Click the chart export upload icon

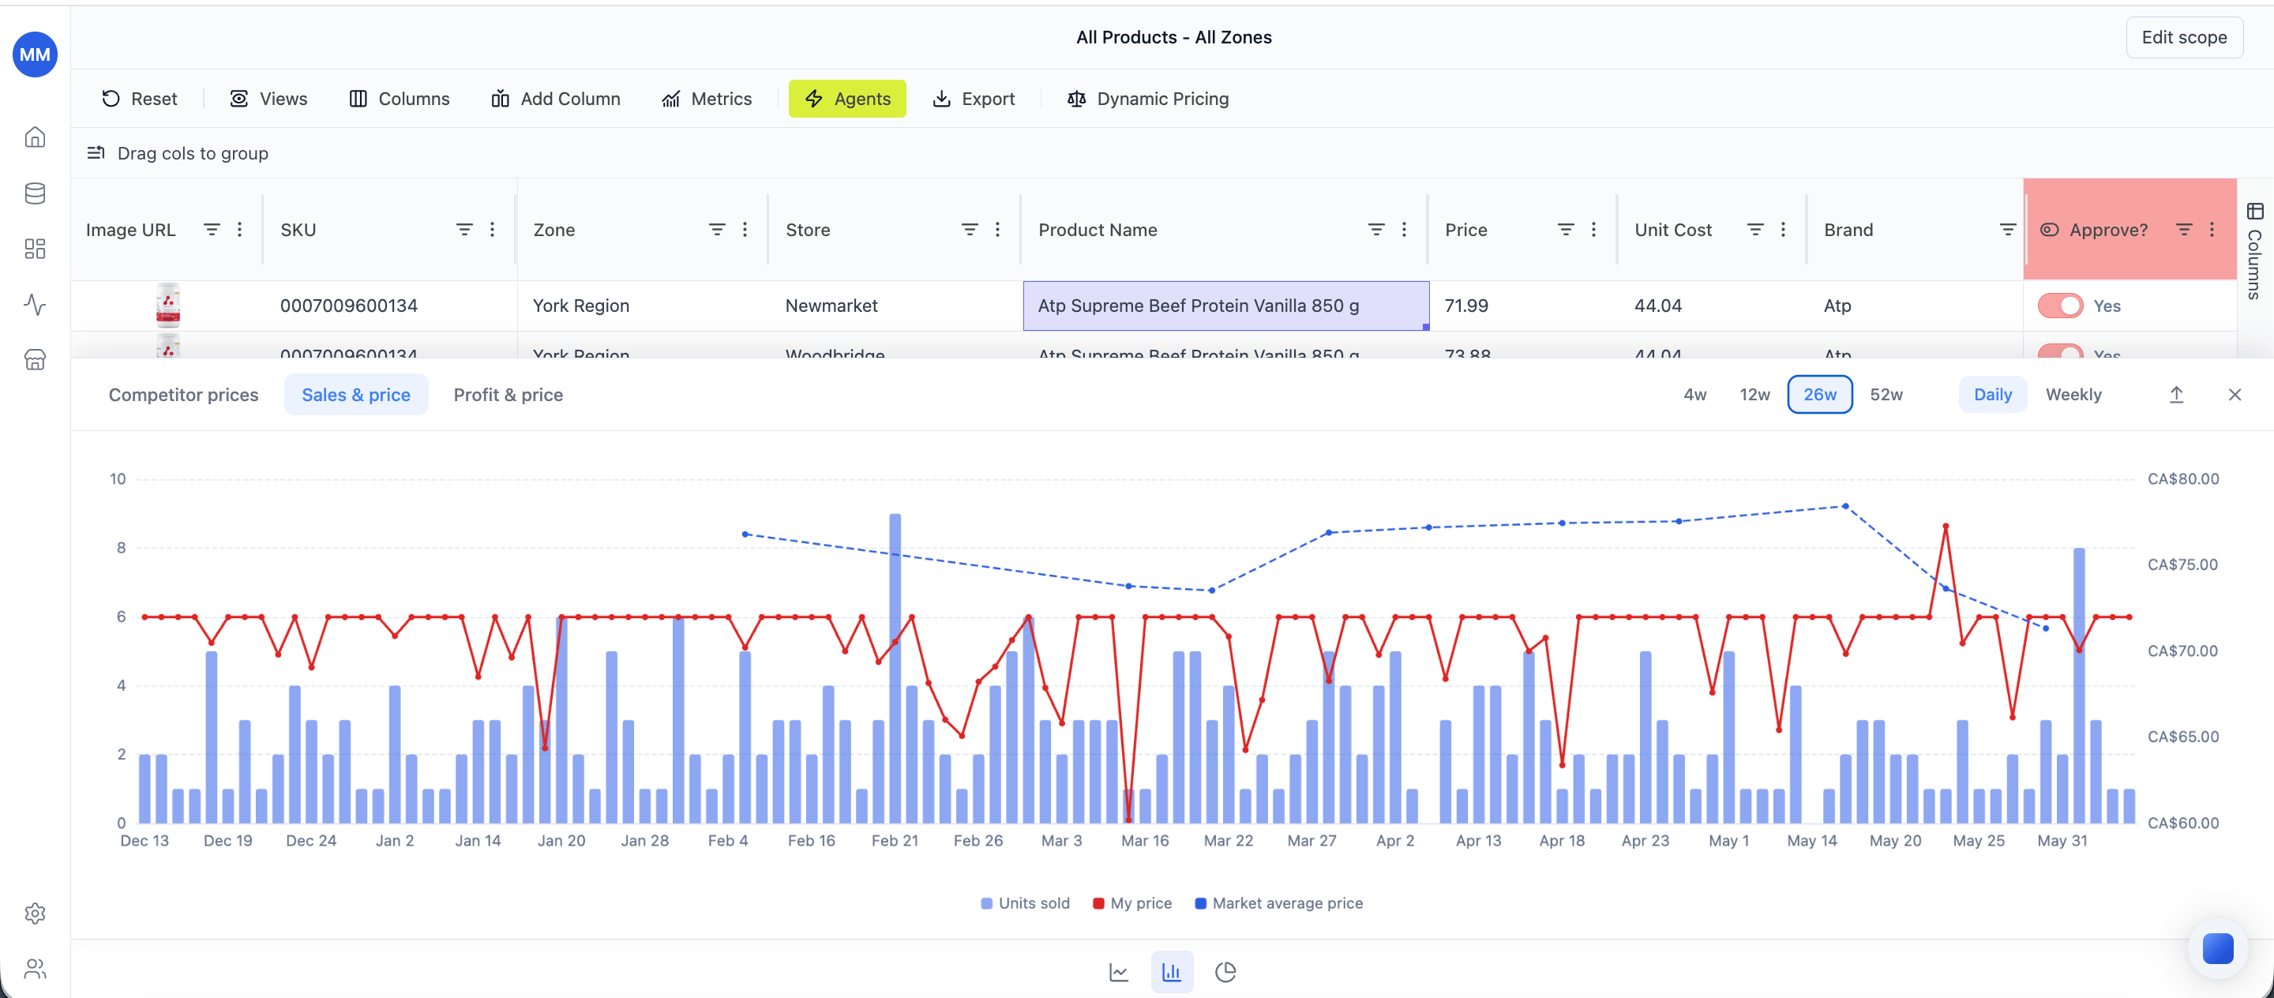pos(2176,395)
